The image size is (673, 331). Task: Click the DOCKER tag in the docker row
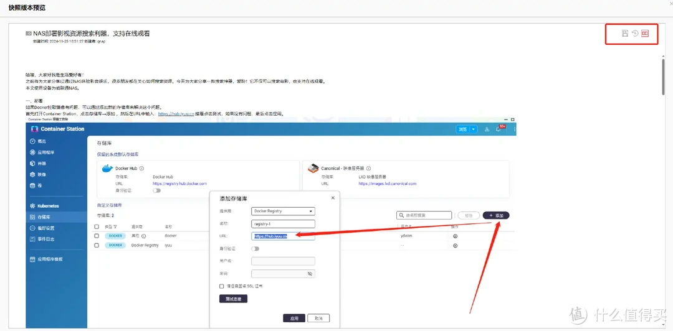pos(115,236)
